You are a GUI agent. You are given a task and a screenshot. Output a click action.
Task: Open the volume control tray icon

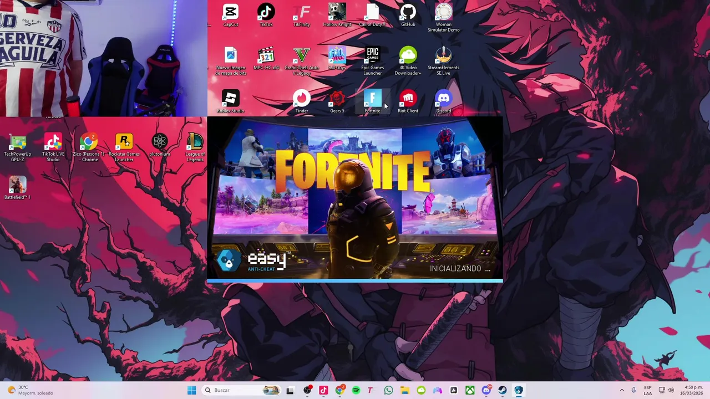coord(671,390)
